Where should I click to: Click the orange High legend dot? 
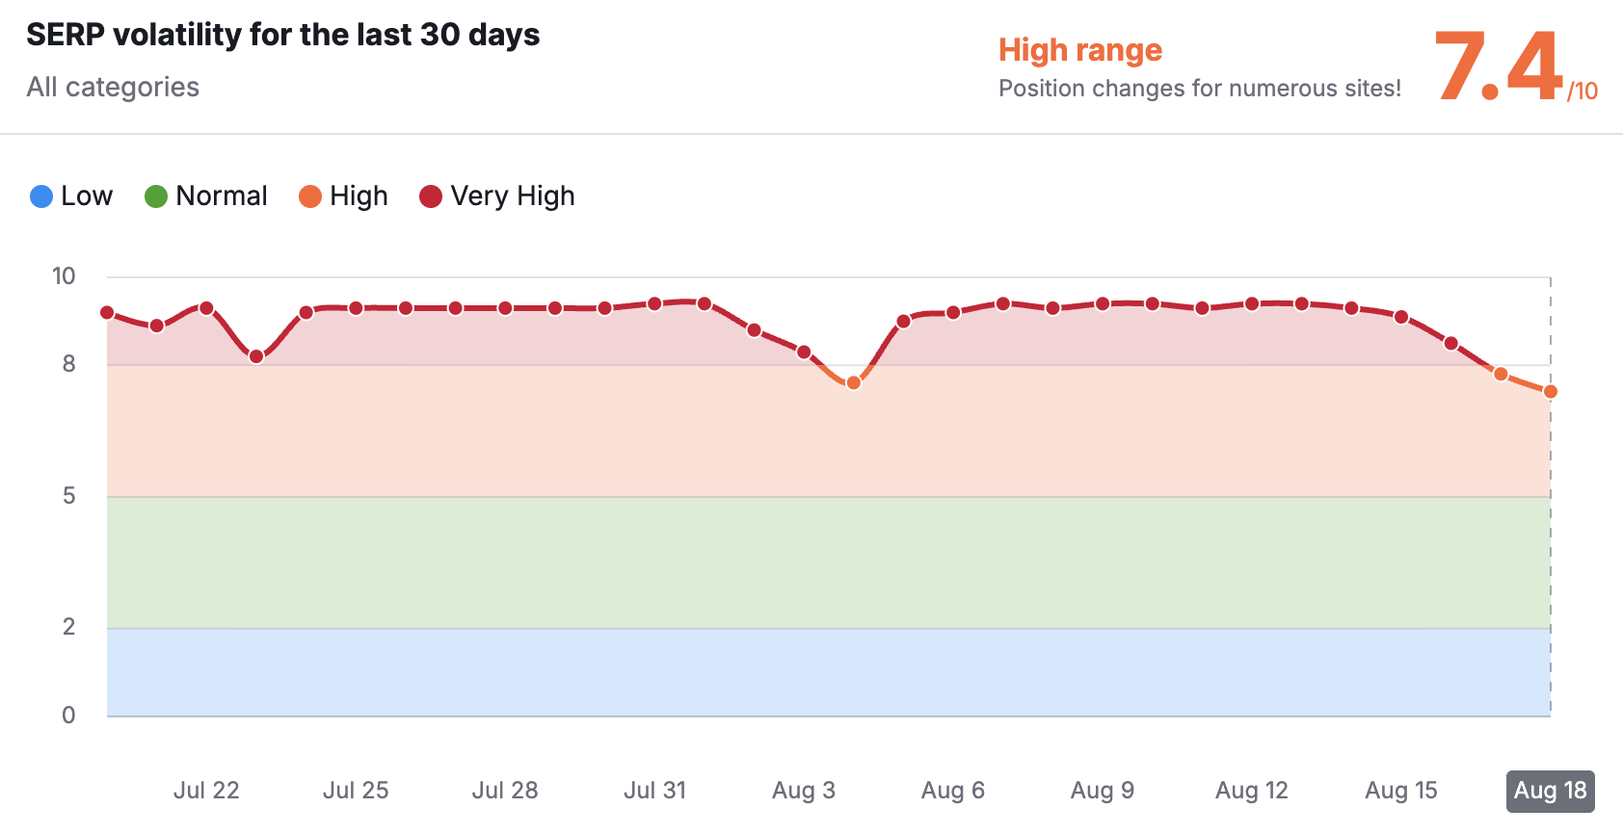click(309, 196)
